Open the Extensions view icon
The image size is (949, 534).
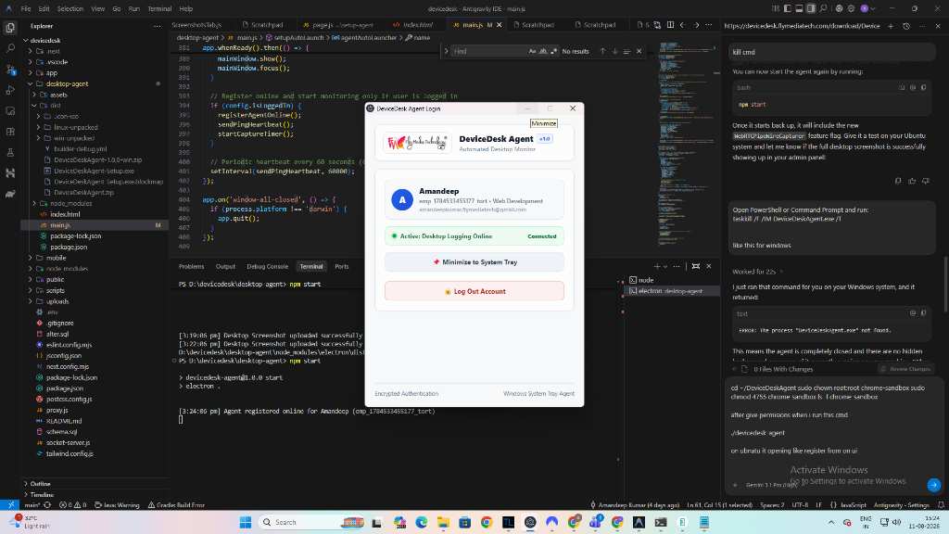pyautogui.click(x=10, y=132)
